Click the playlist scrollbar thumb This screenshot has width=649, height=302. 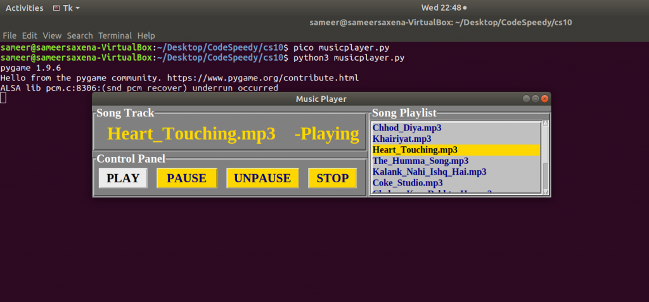pyautogui.click(x=546, y=144)
